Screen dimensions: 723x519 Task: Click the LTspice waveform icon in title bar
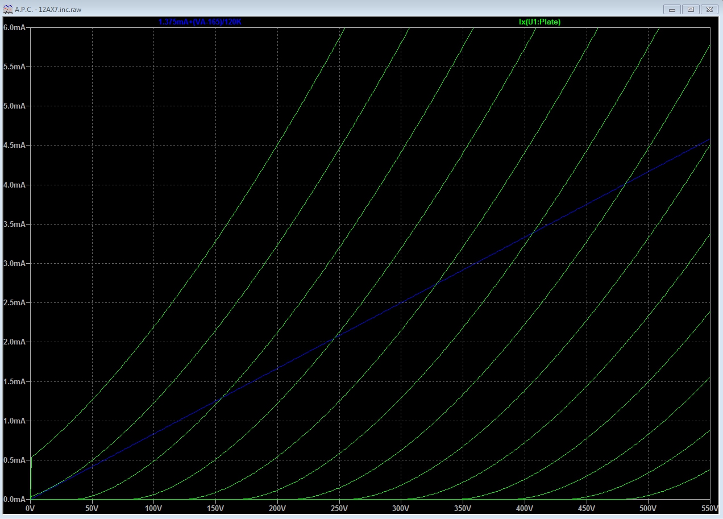click(7, 9)
